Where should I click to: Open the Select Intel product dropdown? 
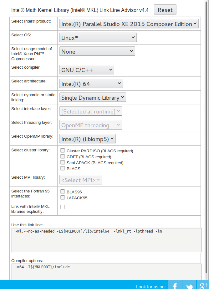pyautogui.click(x=129, y=24)
